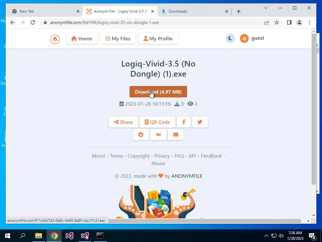Share this page icon in address bar
Viewport: 322px width, 242px height.
(x=267, y=22)
